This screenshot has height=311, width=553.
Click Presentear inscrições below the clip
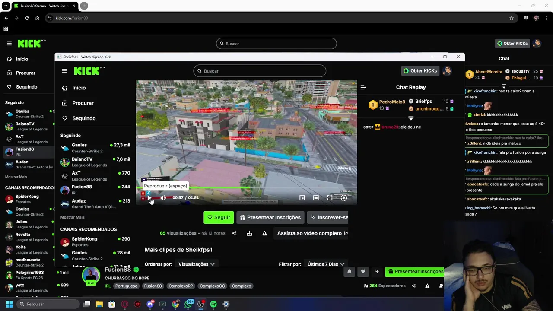[x=270, y=217]
